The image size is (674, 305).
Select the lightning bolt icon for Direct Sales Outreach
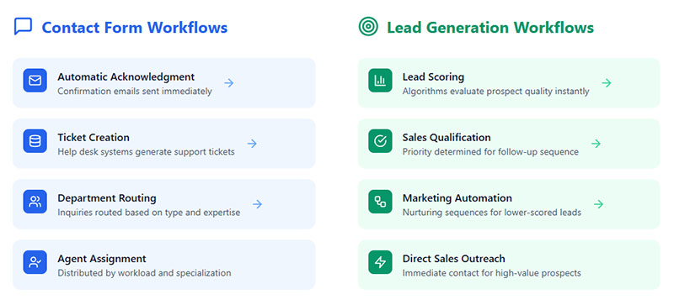point(380,262)
